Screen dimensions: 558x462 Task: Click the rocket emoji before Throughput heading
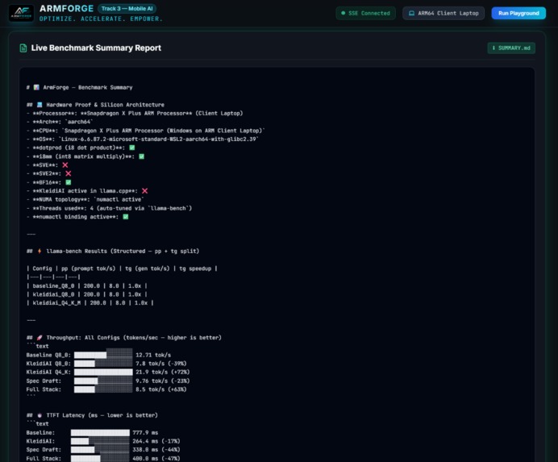point(40,337)
